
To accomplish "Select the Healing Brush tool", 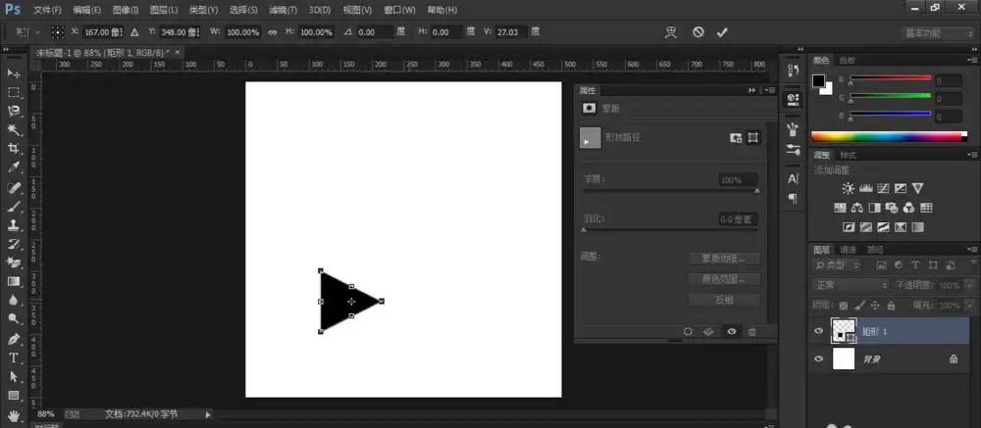I will [x=14, y=187].
